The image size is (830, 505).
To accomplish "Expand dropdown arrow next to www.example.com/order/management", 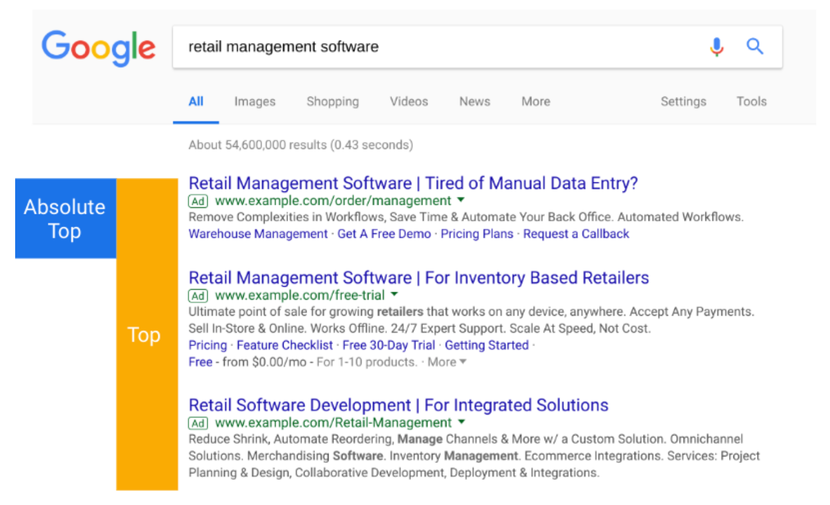I will [461, 199].
